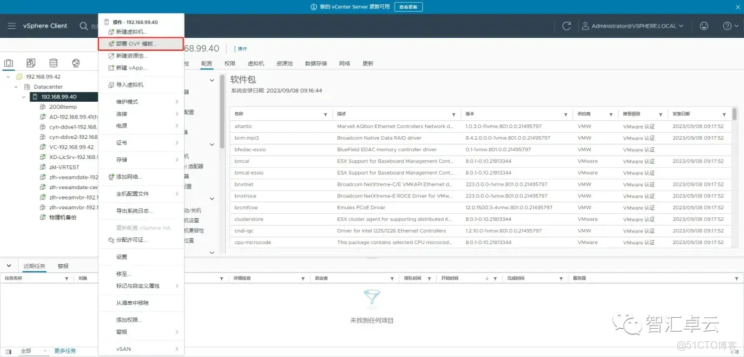
Task: Select the VC-192.168.99.42 VM in tree
Action: pyautogui.click(x=71, y=147)
